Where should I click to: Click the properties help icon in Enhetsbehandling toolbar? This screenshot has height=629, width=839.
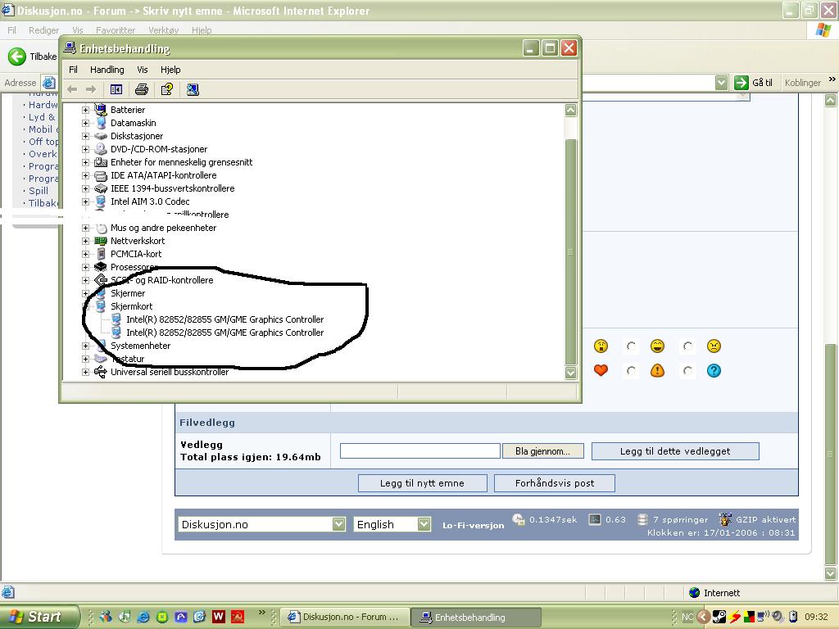pyautogui.click(x=167, y=89)
